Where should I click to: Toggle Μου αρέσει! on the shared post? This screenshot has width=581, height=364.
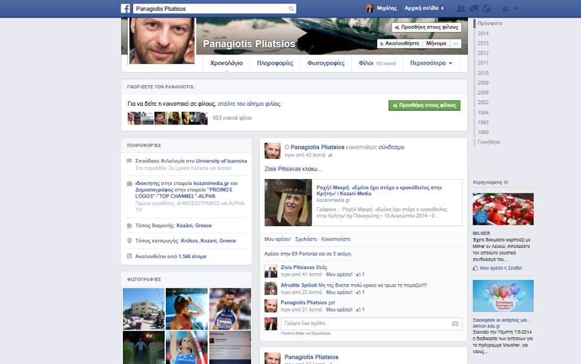277,239
